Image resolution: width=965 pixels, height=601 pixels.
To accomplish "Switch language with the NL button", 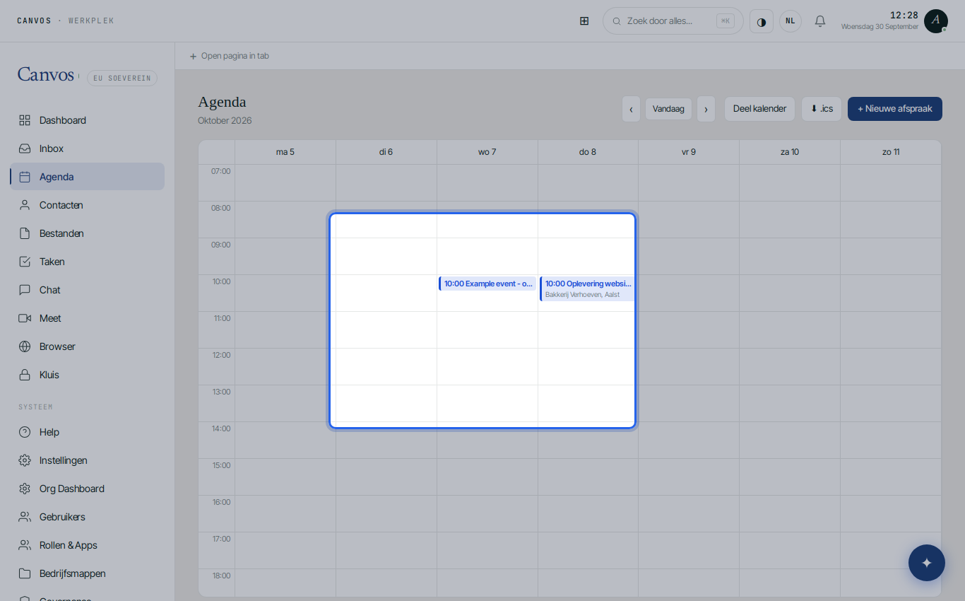I will coord(791,21).
